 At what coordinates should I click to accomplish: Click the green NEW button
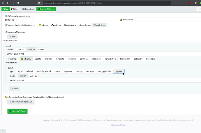point(6,9)
